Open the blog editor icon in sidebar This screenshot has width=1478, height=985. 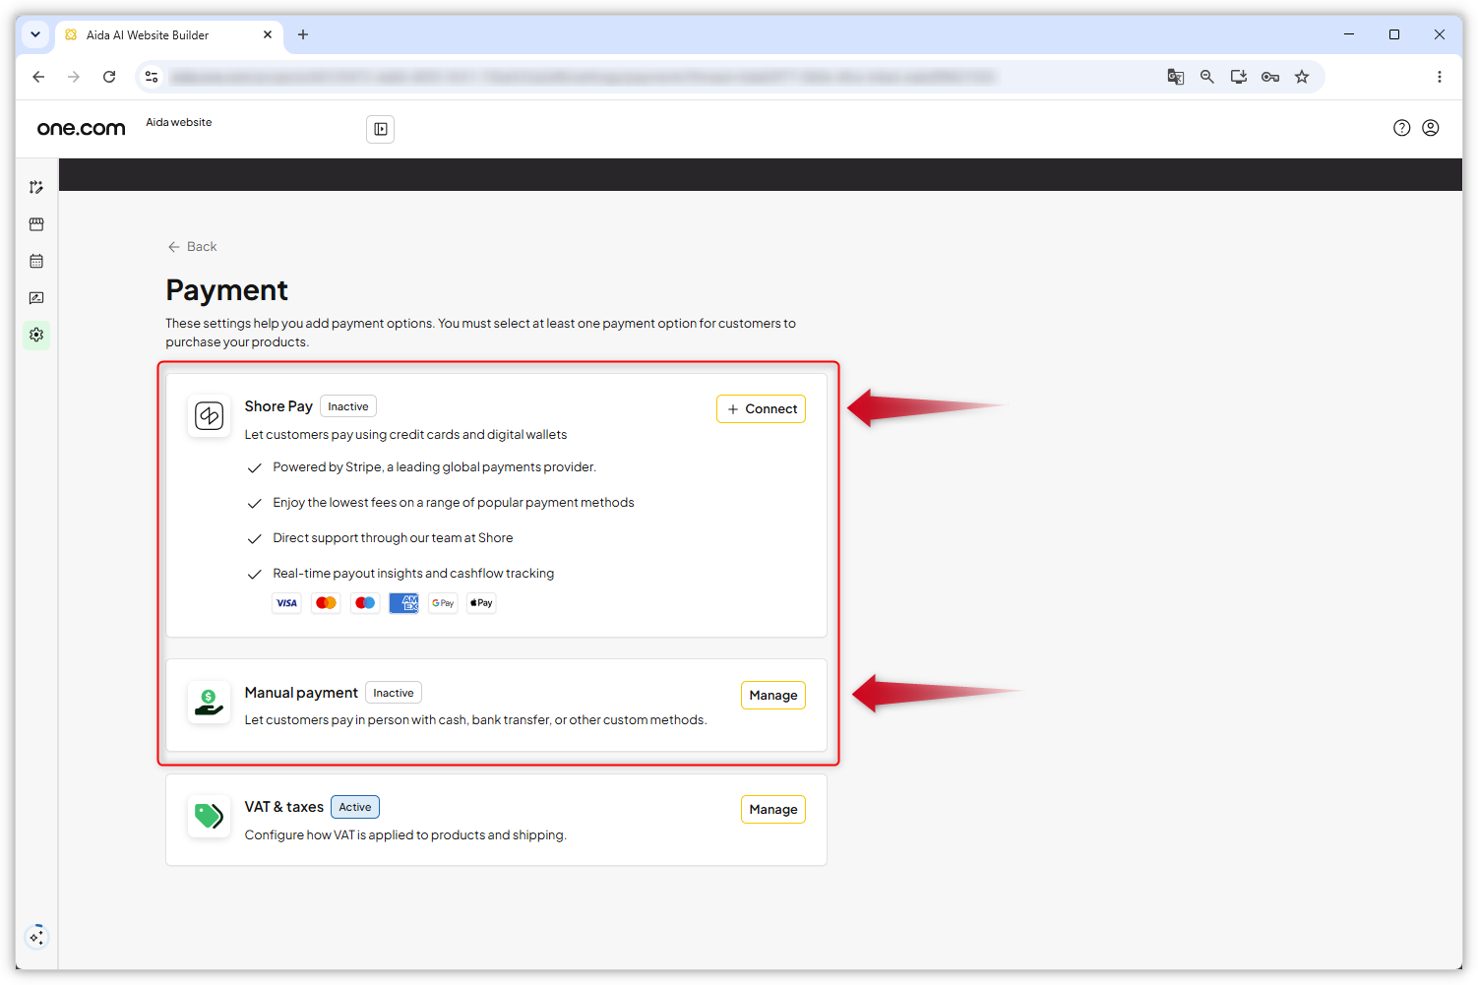pyautogui.click(x=36, y=298)
